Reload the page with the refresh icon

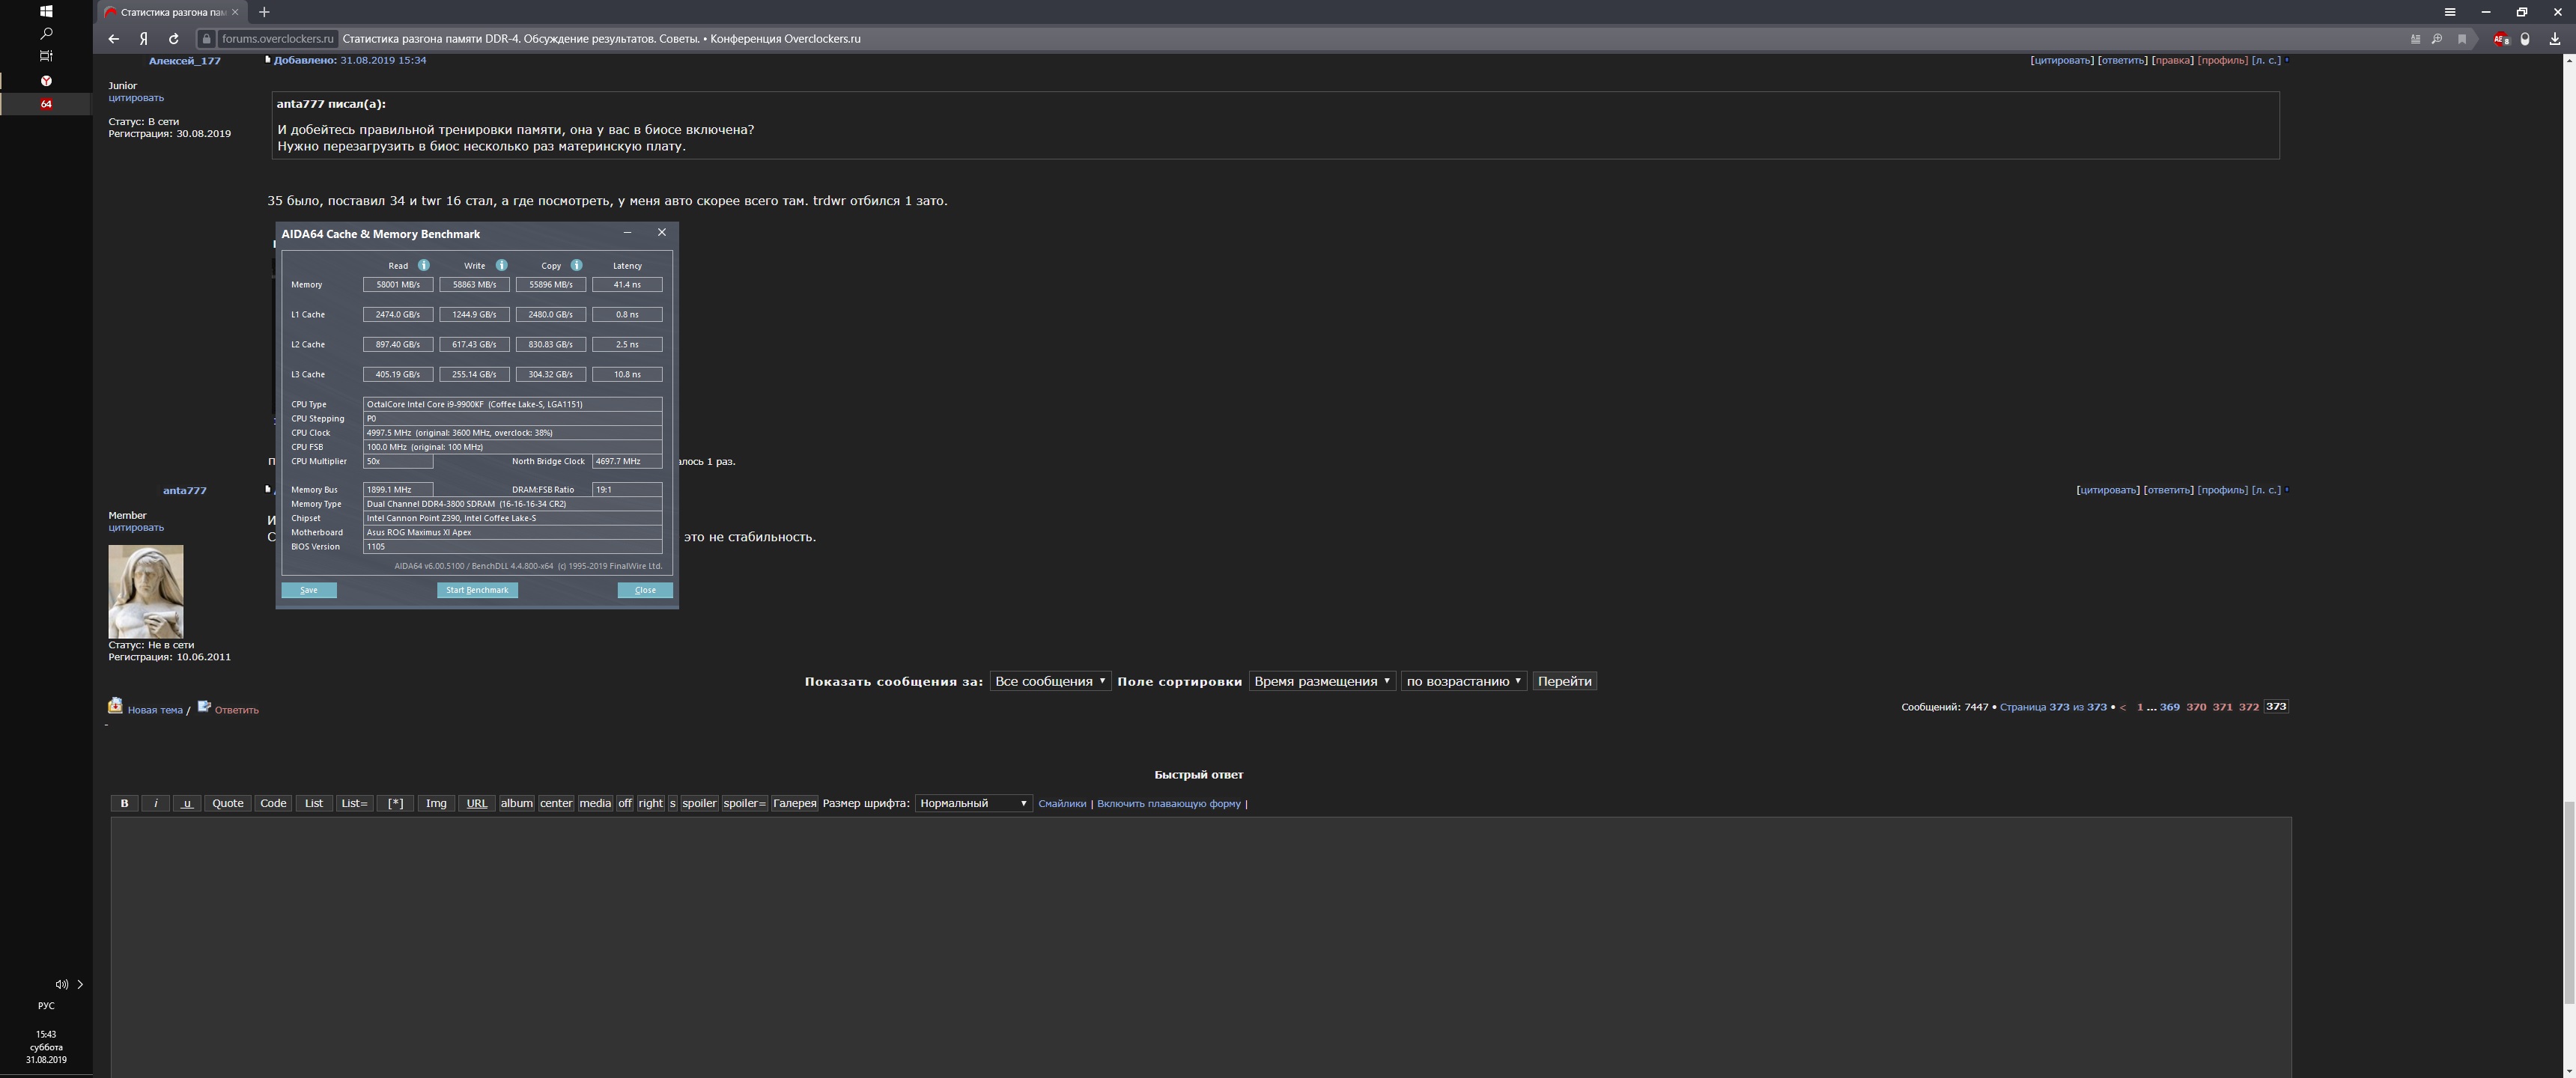coord(174,39)
